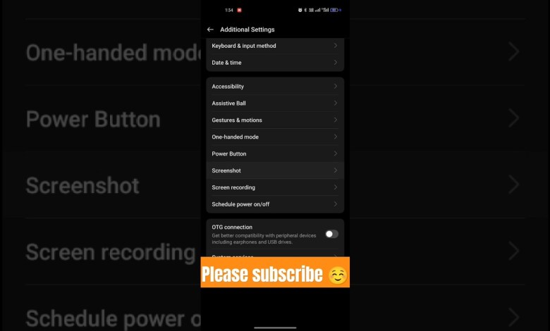
Task: Expand Accessibility using its chevron
Action: point(336,86)
